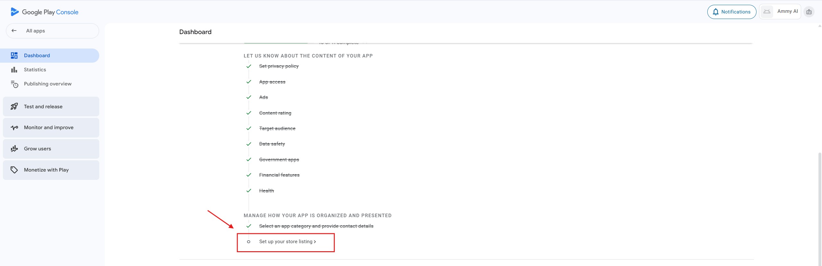Expand the Monitor and improve section

[x=51, y=128]
